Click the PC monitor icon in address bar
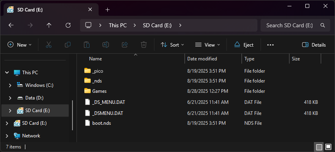This screenshot has height=152, width=335. 88,25
